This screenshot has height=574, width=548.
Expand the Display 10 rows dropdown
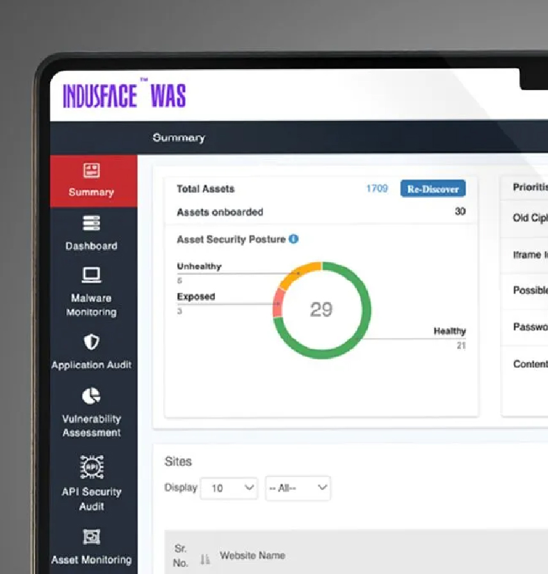pos(229,488)
